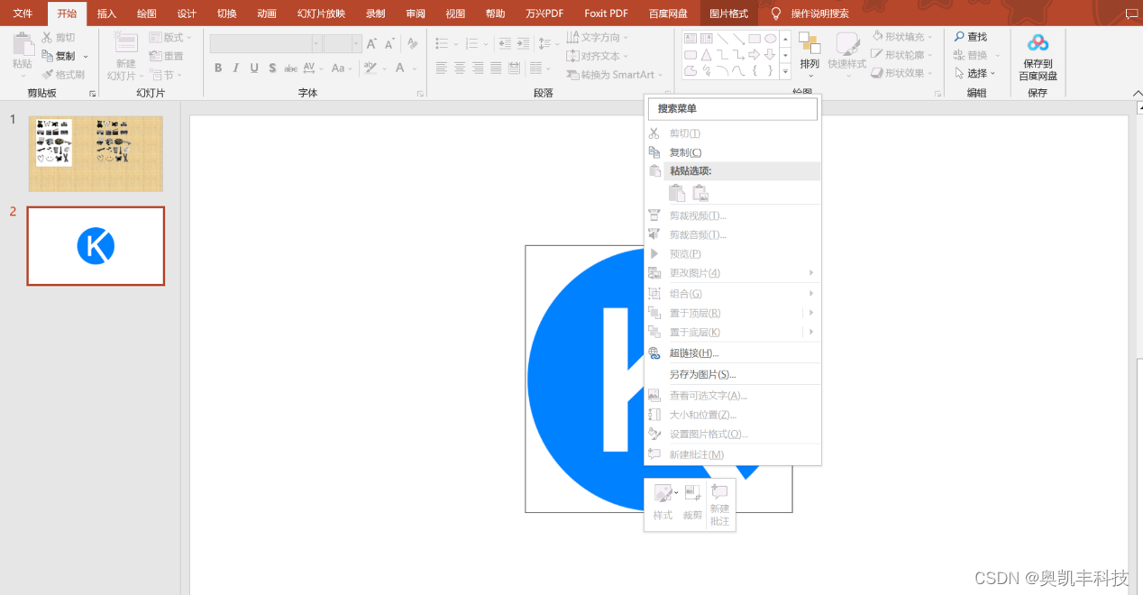The width and height of the screenshot is (1143, 595).
Task: Click the strikethrough abc icon
Action: [x=290, y=69]
